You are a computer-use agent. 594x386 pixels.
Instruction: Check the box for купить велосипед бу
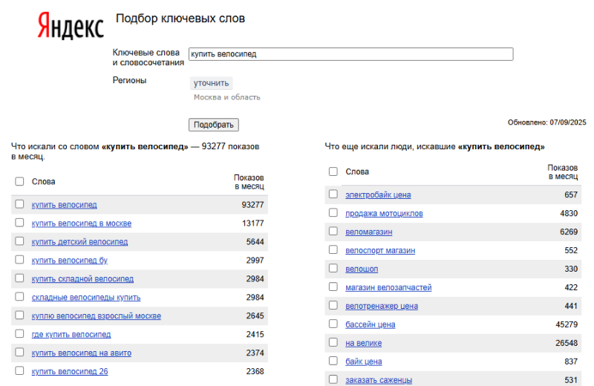[x=19, y=260]
